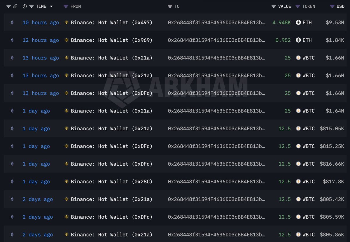This screenshot has width=350, height=242.
Task: Click Binance logo in the $816.66K row
Action: coord(66,164)
